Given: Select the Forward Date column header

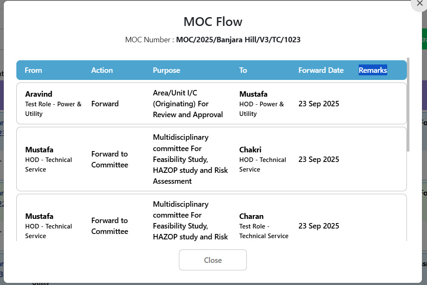Looking at the screenshot, I should (321, 70).
